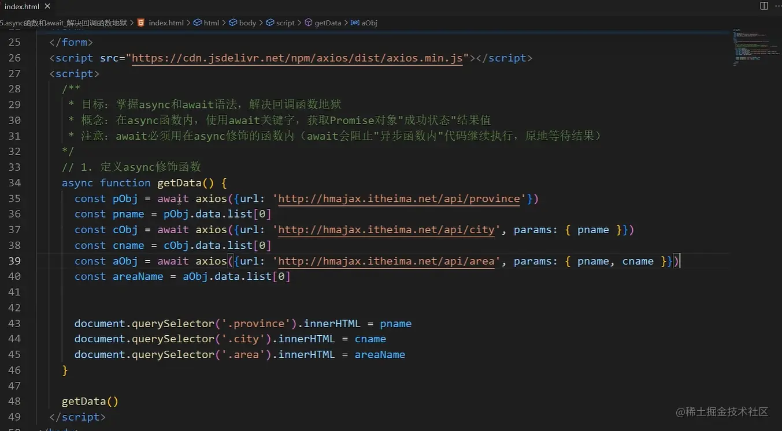Click line number 43 in the gutter
The width and height of the screenshot is (782, 431).
(x=14, y=323)
